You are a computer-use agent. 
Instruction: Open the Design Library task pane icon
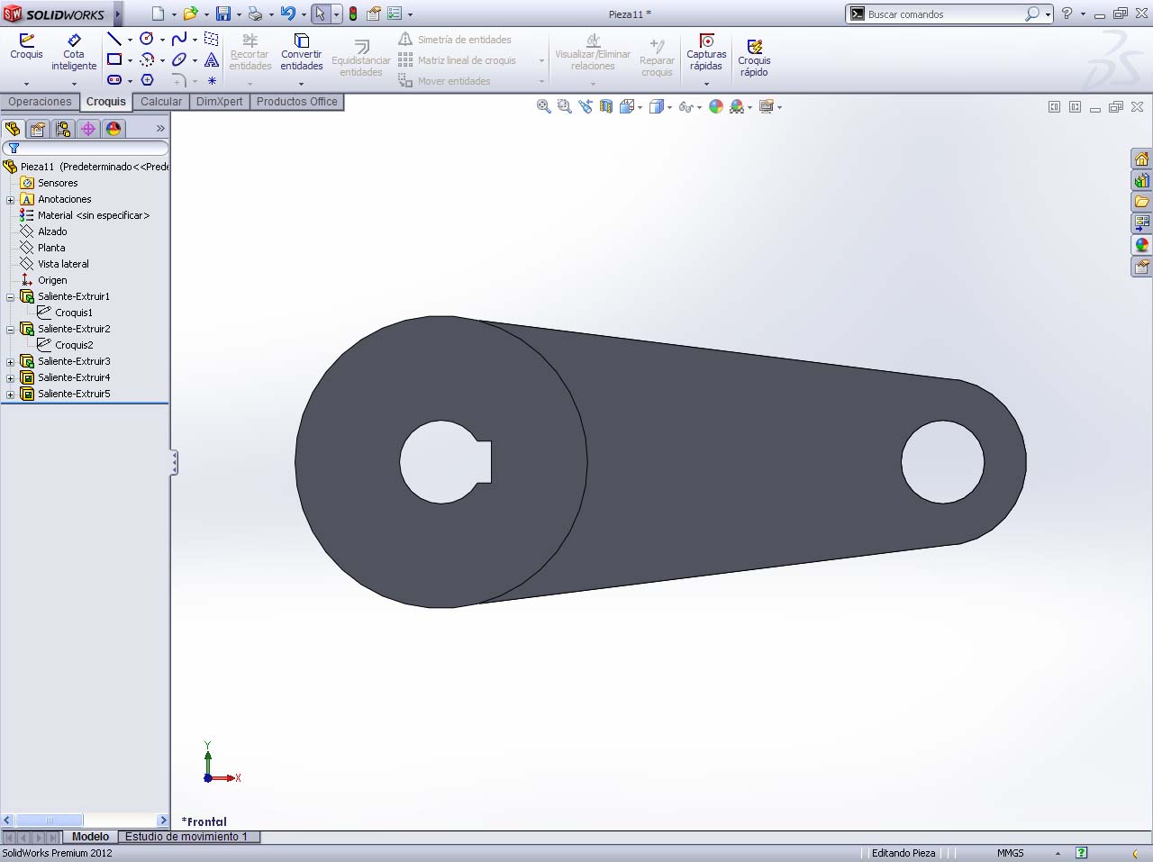pos(1141,180)
